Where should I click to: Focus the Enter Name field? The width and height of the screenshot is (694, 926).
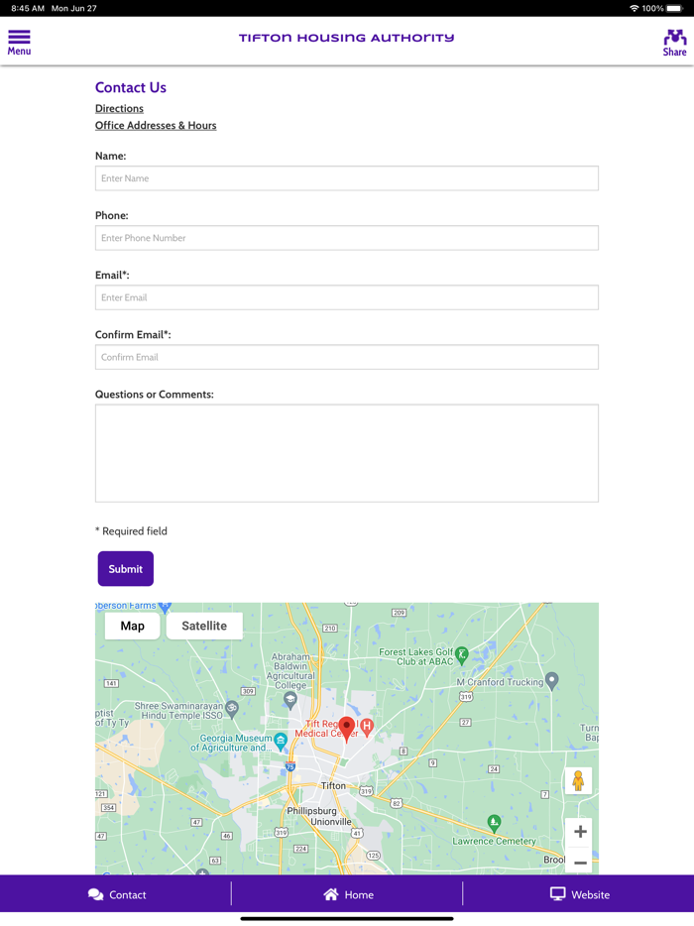coord(347,178)
